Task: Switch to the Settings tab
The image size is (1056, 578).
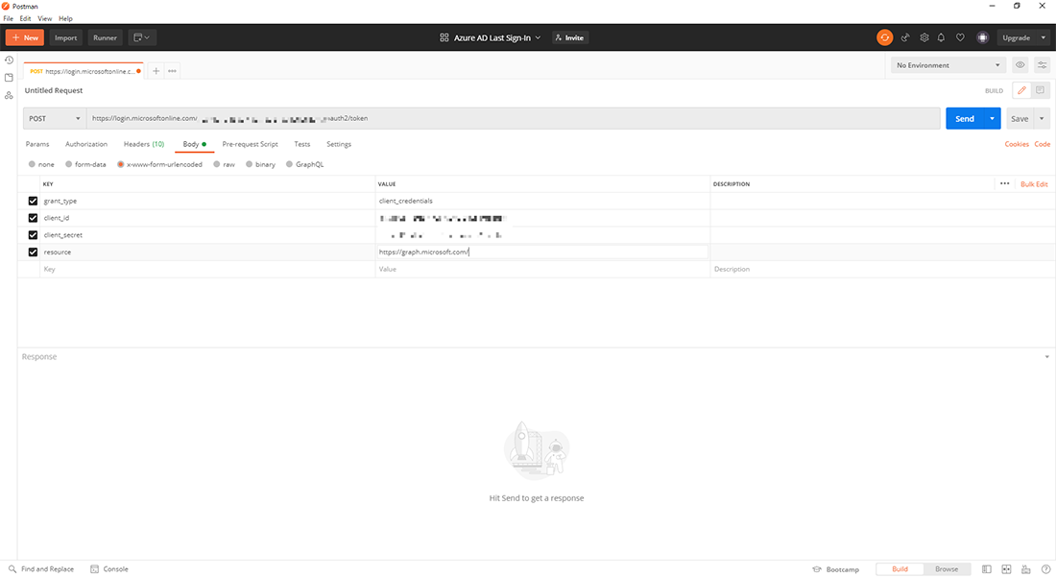Action: [x=339, y=144]
